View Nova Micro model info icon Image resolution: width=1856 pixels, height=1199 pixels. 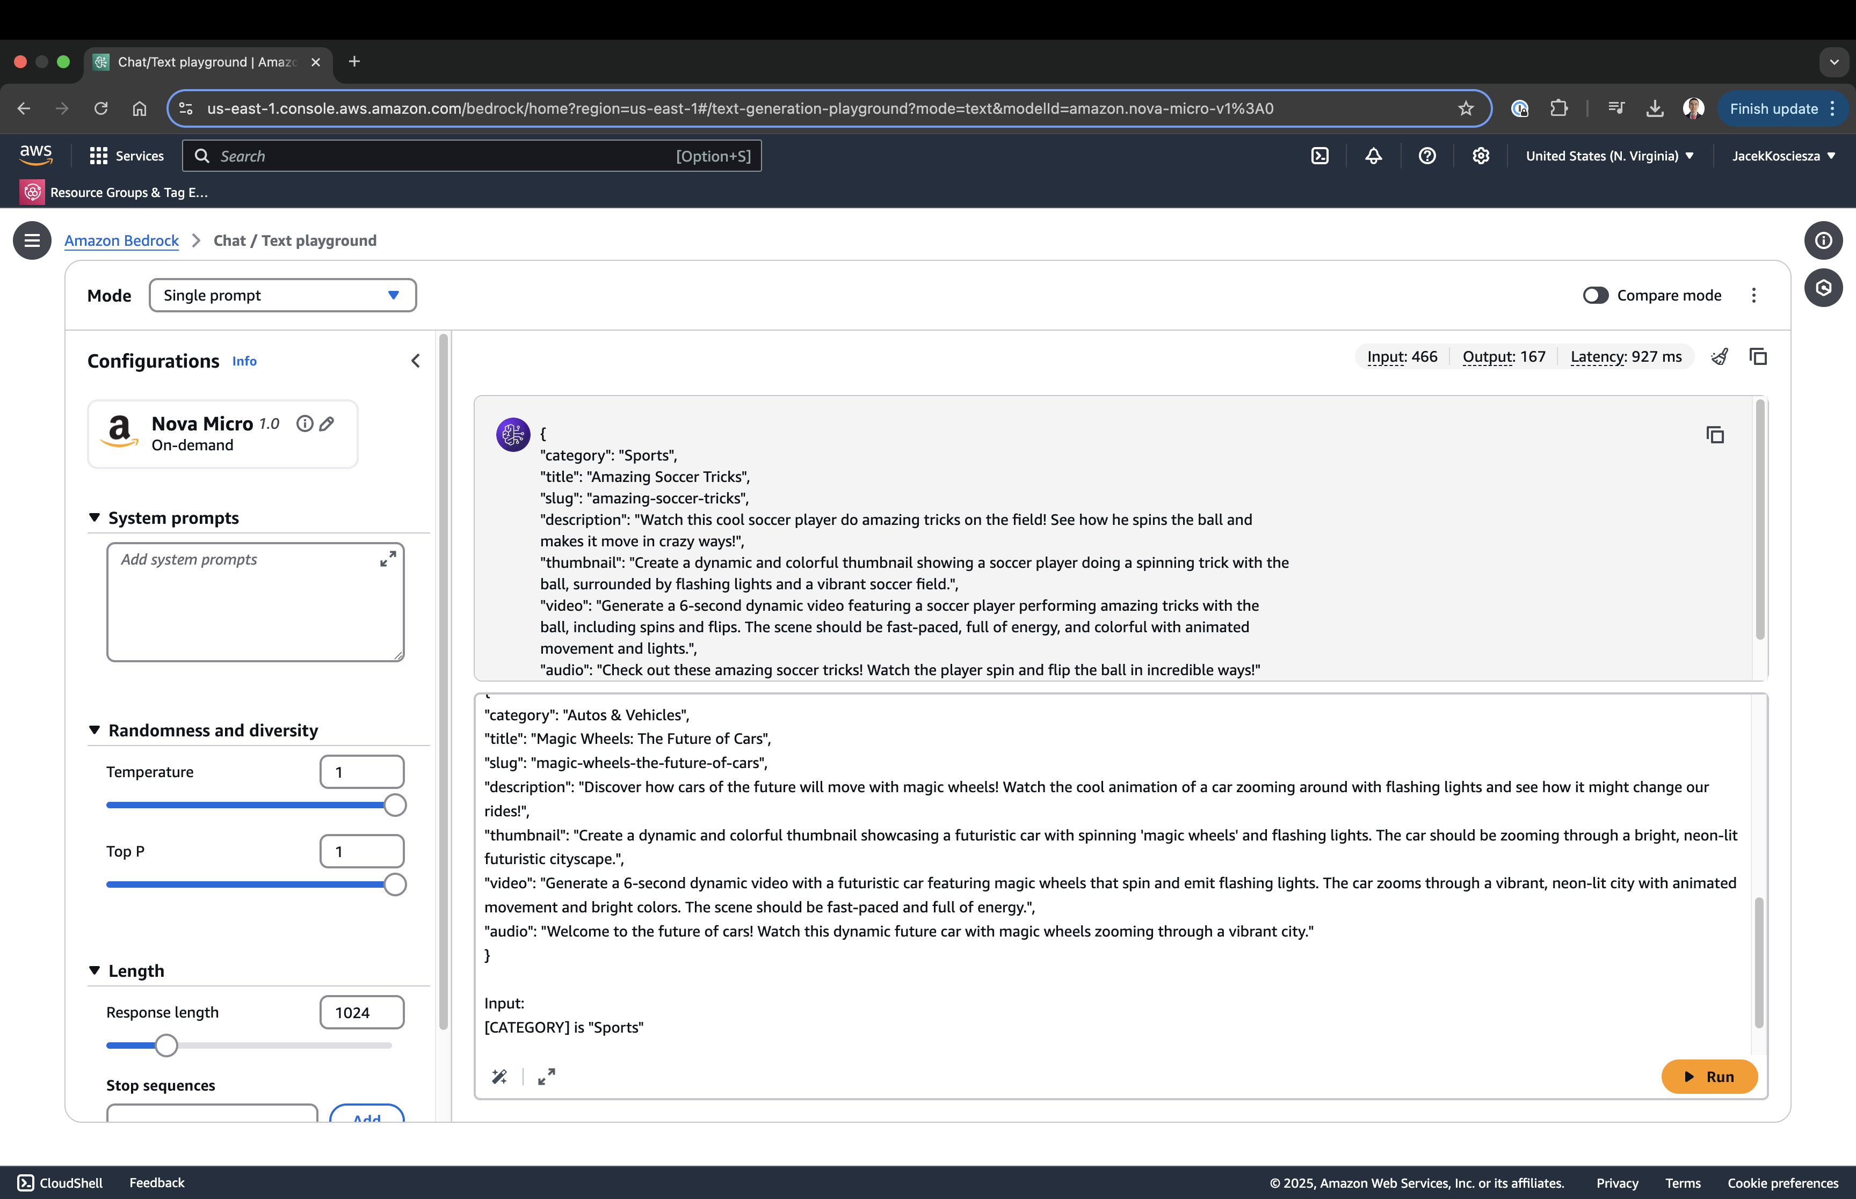[305, 423]
